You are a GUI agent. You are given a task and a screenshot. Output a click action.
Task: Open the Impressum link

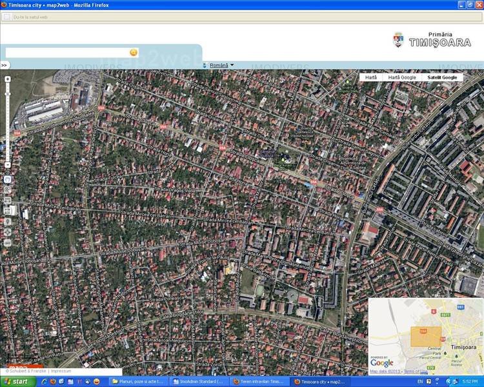click(61, 372)
